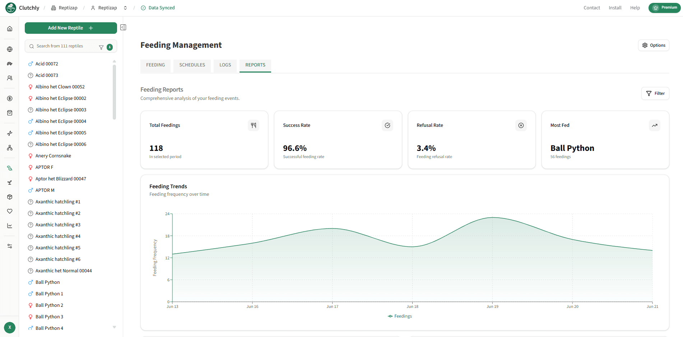Open the Install link in the header
The height and width of the screenshot is (337, 683).
pyautogui.click(x=615, y=8)
